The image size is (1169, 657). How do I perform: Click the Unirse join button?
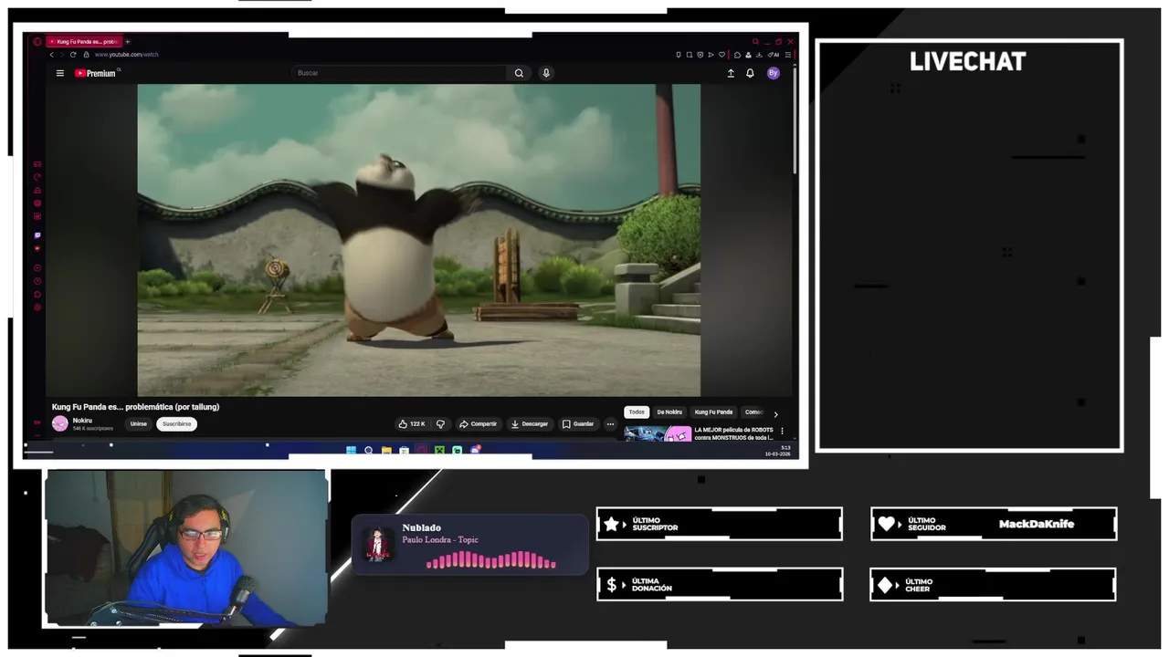pyautogui.click(x=138, y=424)
